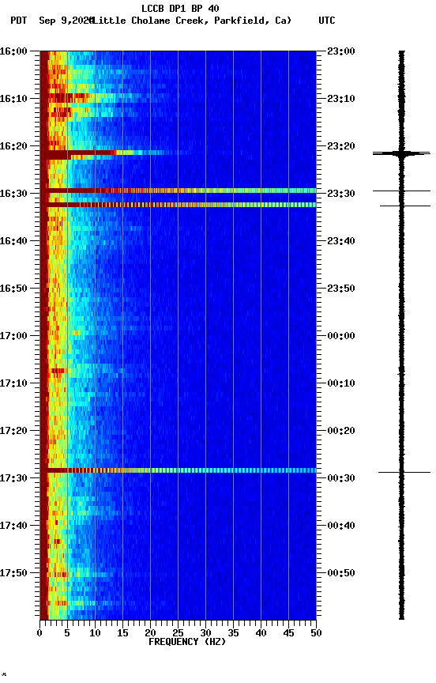Image resolution: width=436 pixels, height=683 pixels.
Task: Click the '10' frequency axis label
Action: [95, 633]
